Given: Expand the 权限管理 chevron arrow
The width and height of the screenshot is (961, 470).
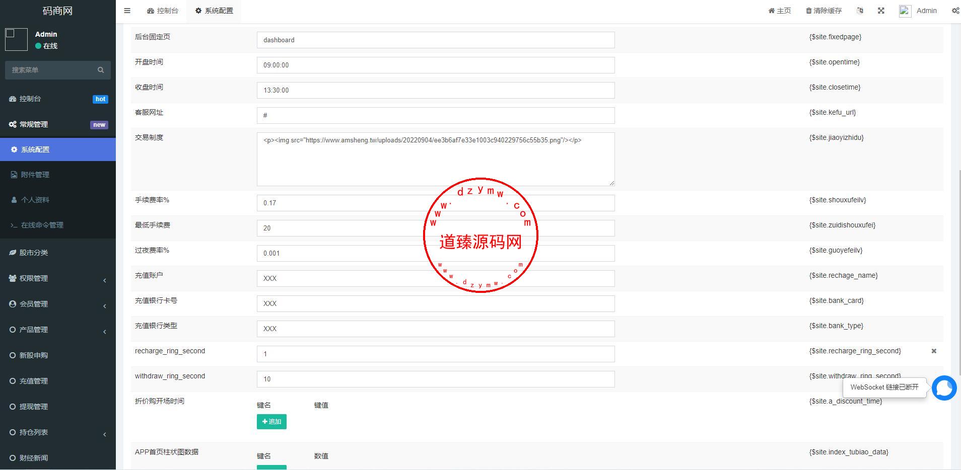Looking at the screenshot, I should [x=105, y=280].
